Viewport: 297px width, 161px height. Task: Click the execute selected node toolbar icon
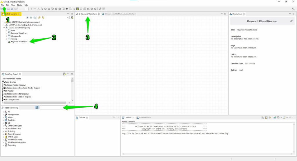click(46, 9)
